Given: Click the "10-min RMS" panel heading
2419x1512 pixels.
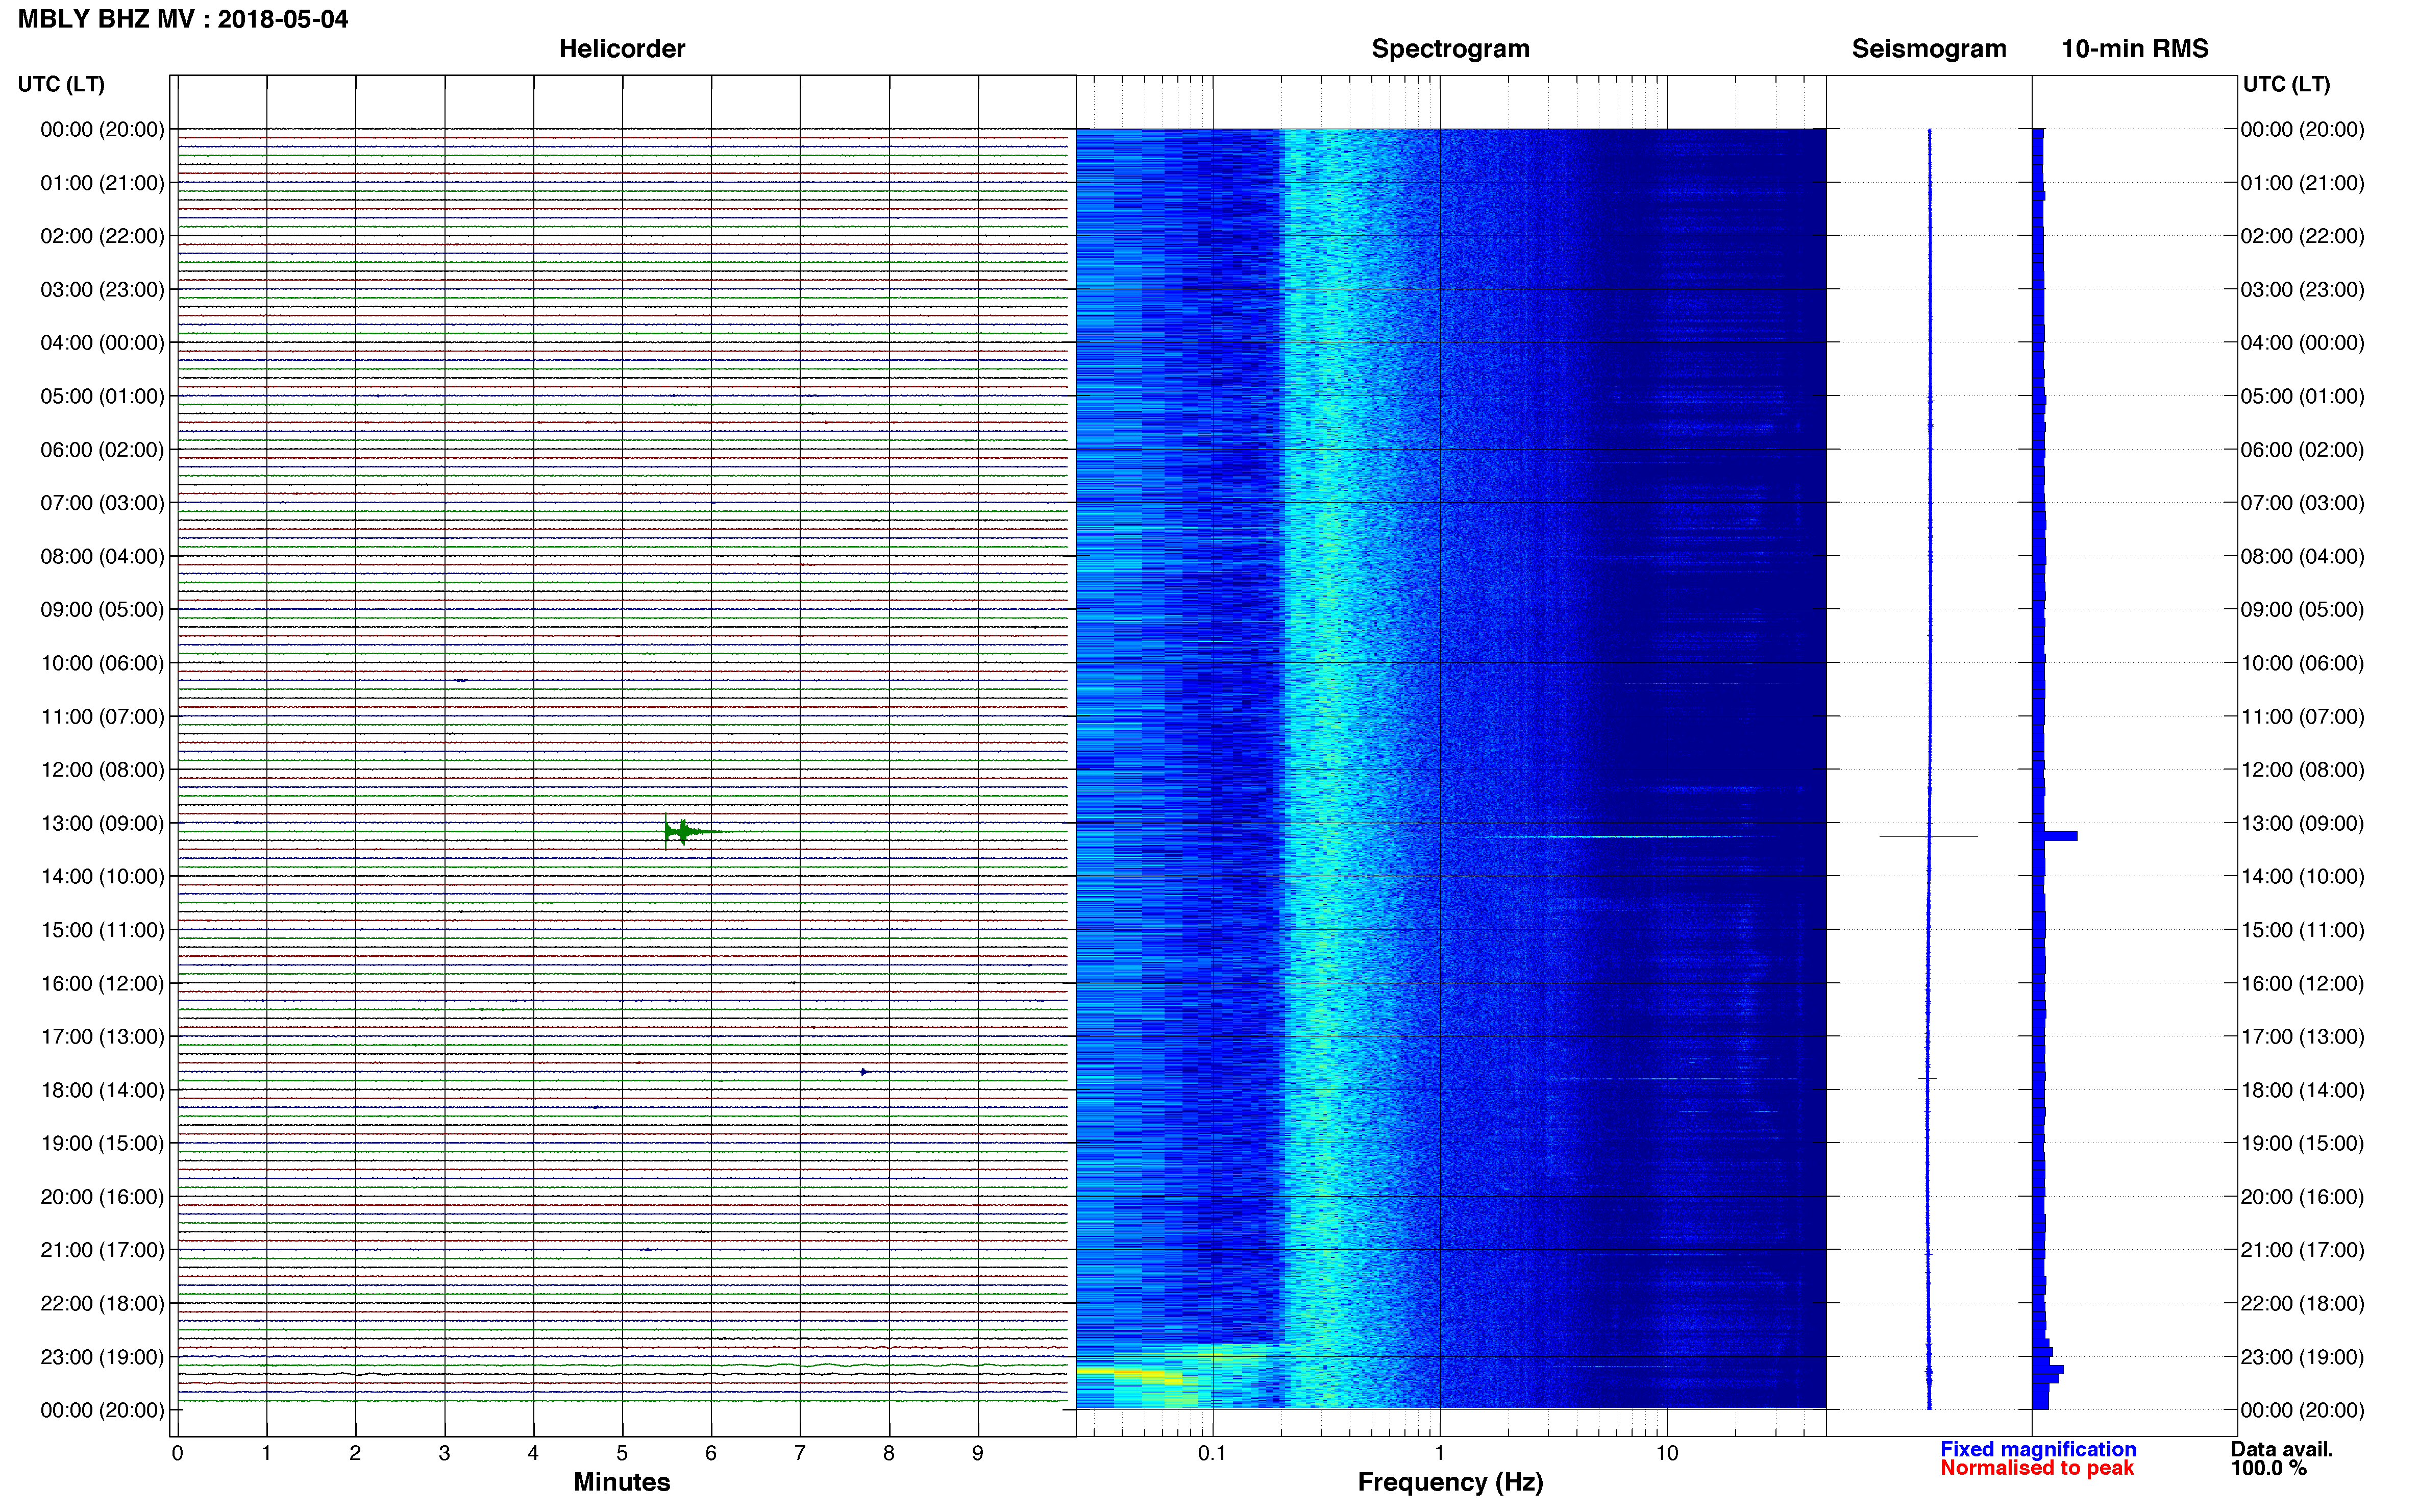Looking at the screenshot, I should click(x=2134, y=49).
